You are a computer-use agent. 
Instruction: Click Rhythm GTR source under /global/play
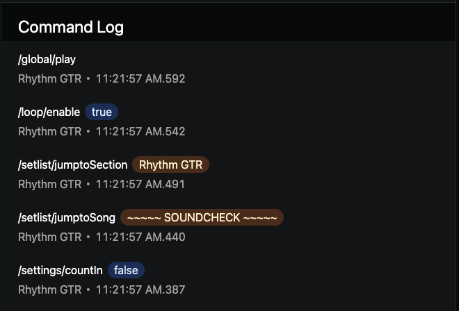[x=50, y=78]
